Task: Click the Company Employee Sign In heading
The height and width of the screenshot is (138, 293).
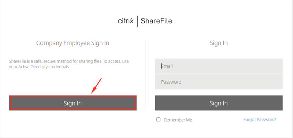Action: 73,43
